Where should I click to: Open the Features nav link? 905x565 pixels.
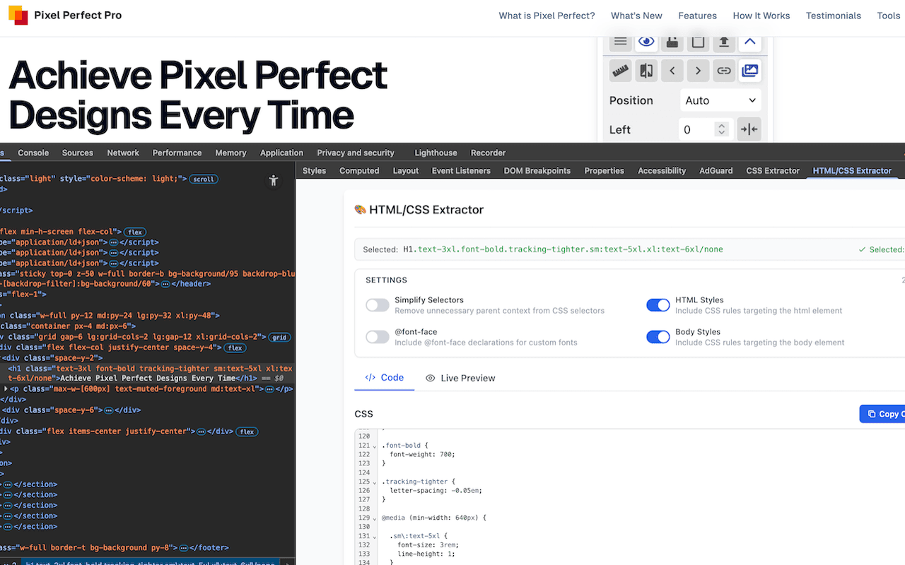[697, 16]
